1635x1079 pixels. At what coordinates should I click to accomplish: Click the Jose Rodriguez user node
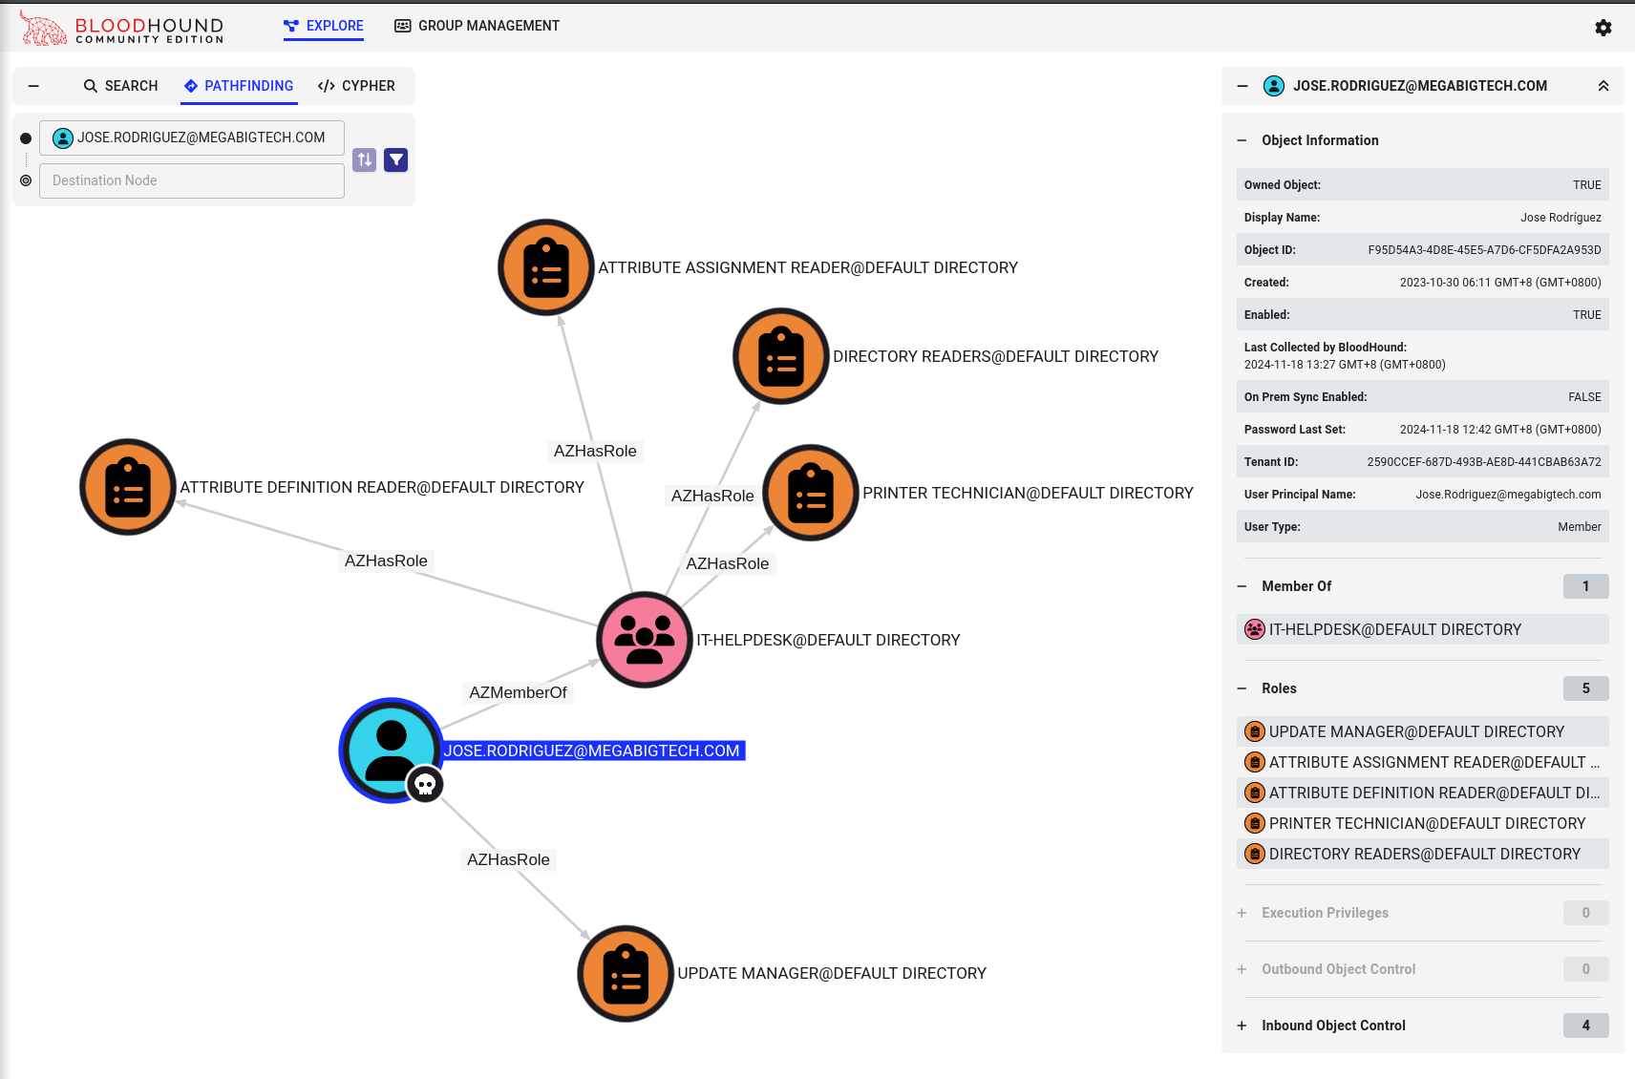tap(391, 750)
